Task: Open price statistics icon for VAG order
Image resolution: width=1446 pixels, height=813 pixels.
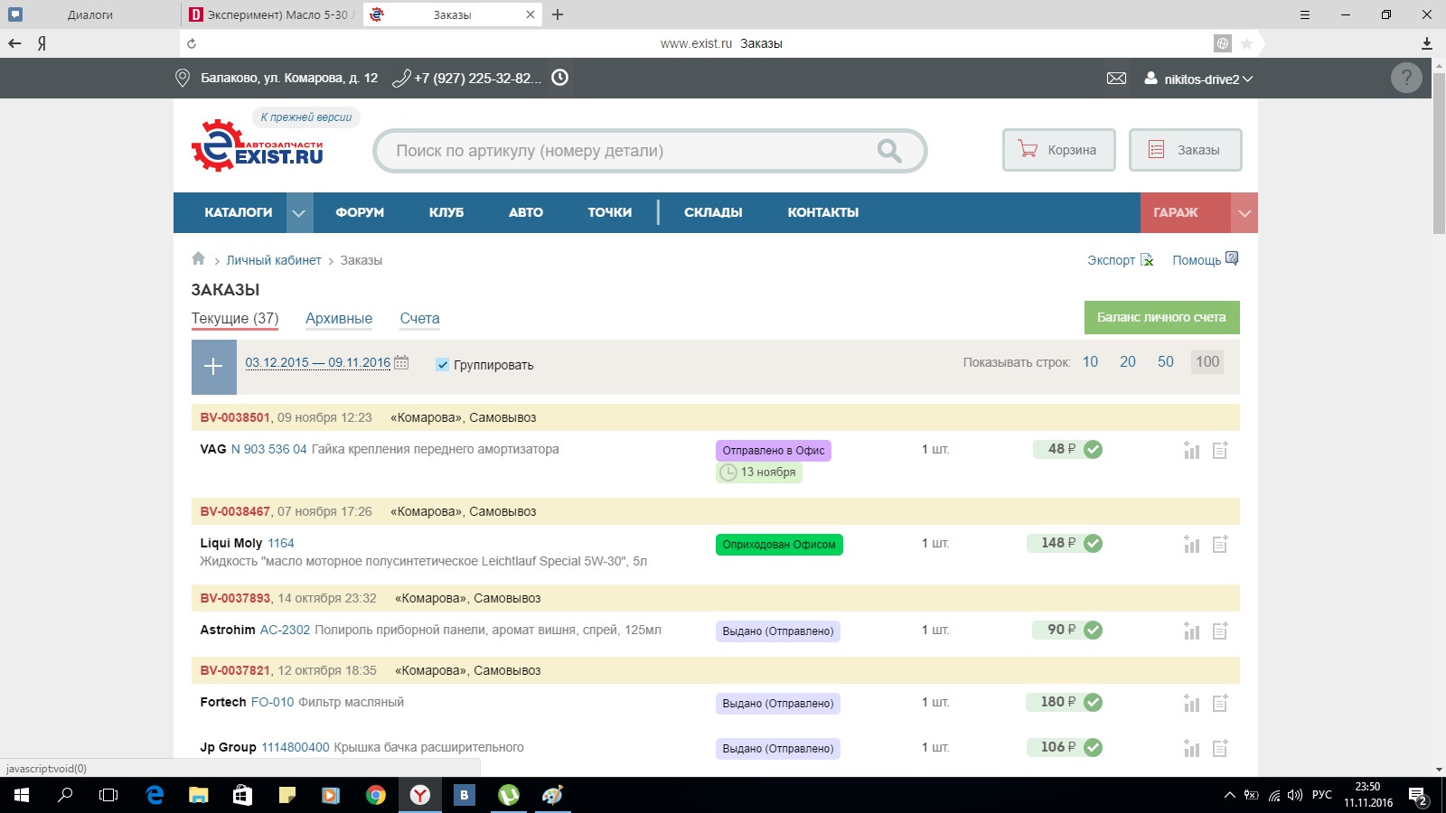Action: point(1191,450)
